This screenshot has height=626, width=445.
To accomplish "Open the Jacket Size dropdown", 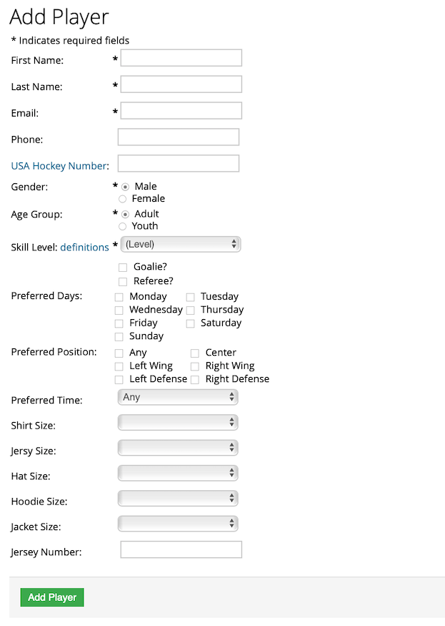I will coord(177,523).
